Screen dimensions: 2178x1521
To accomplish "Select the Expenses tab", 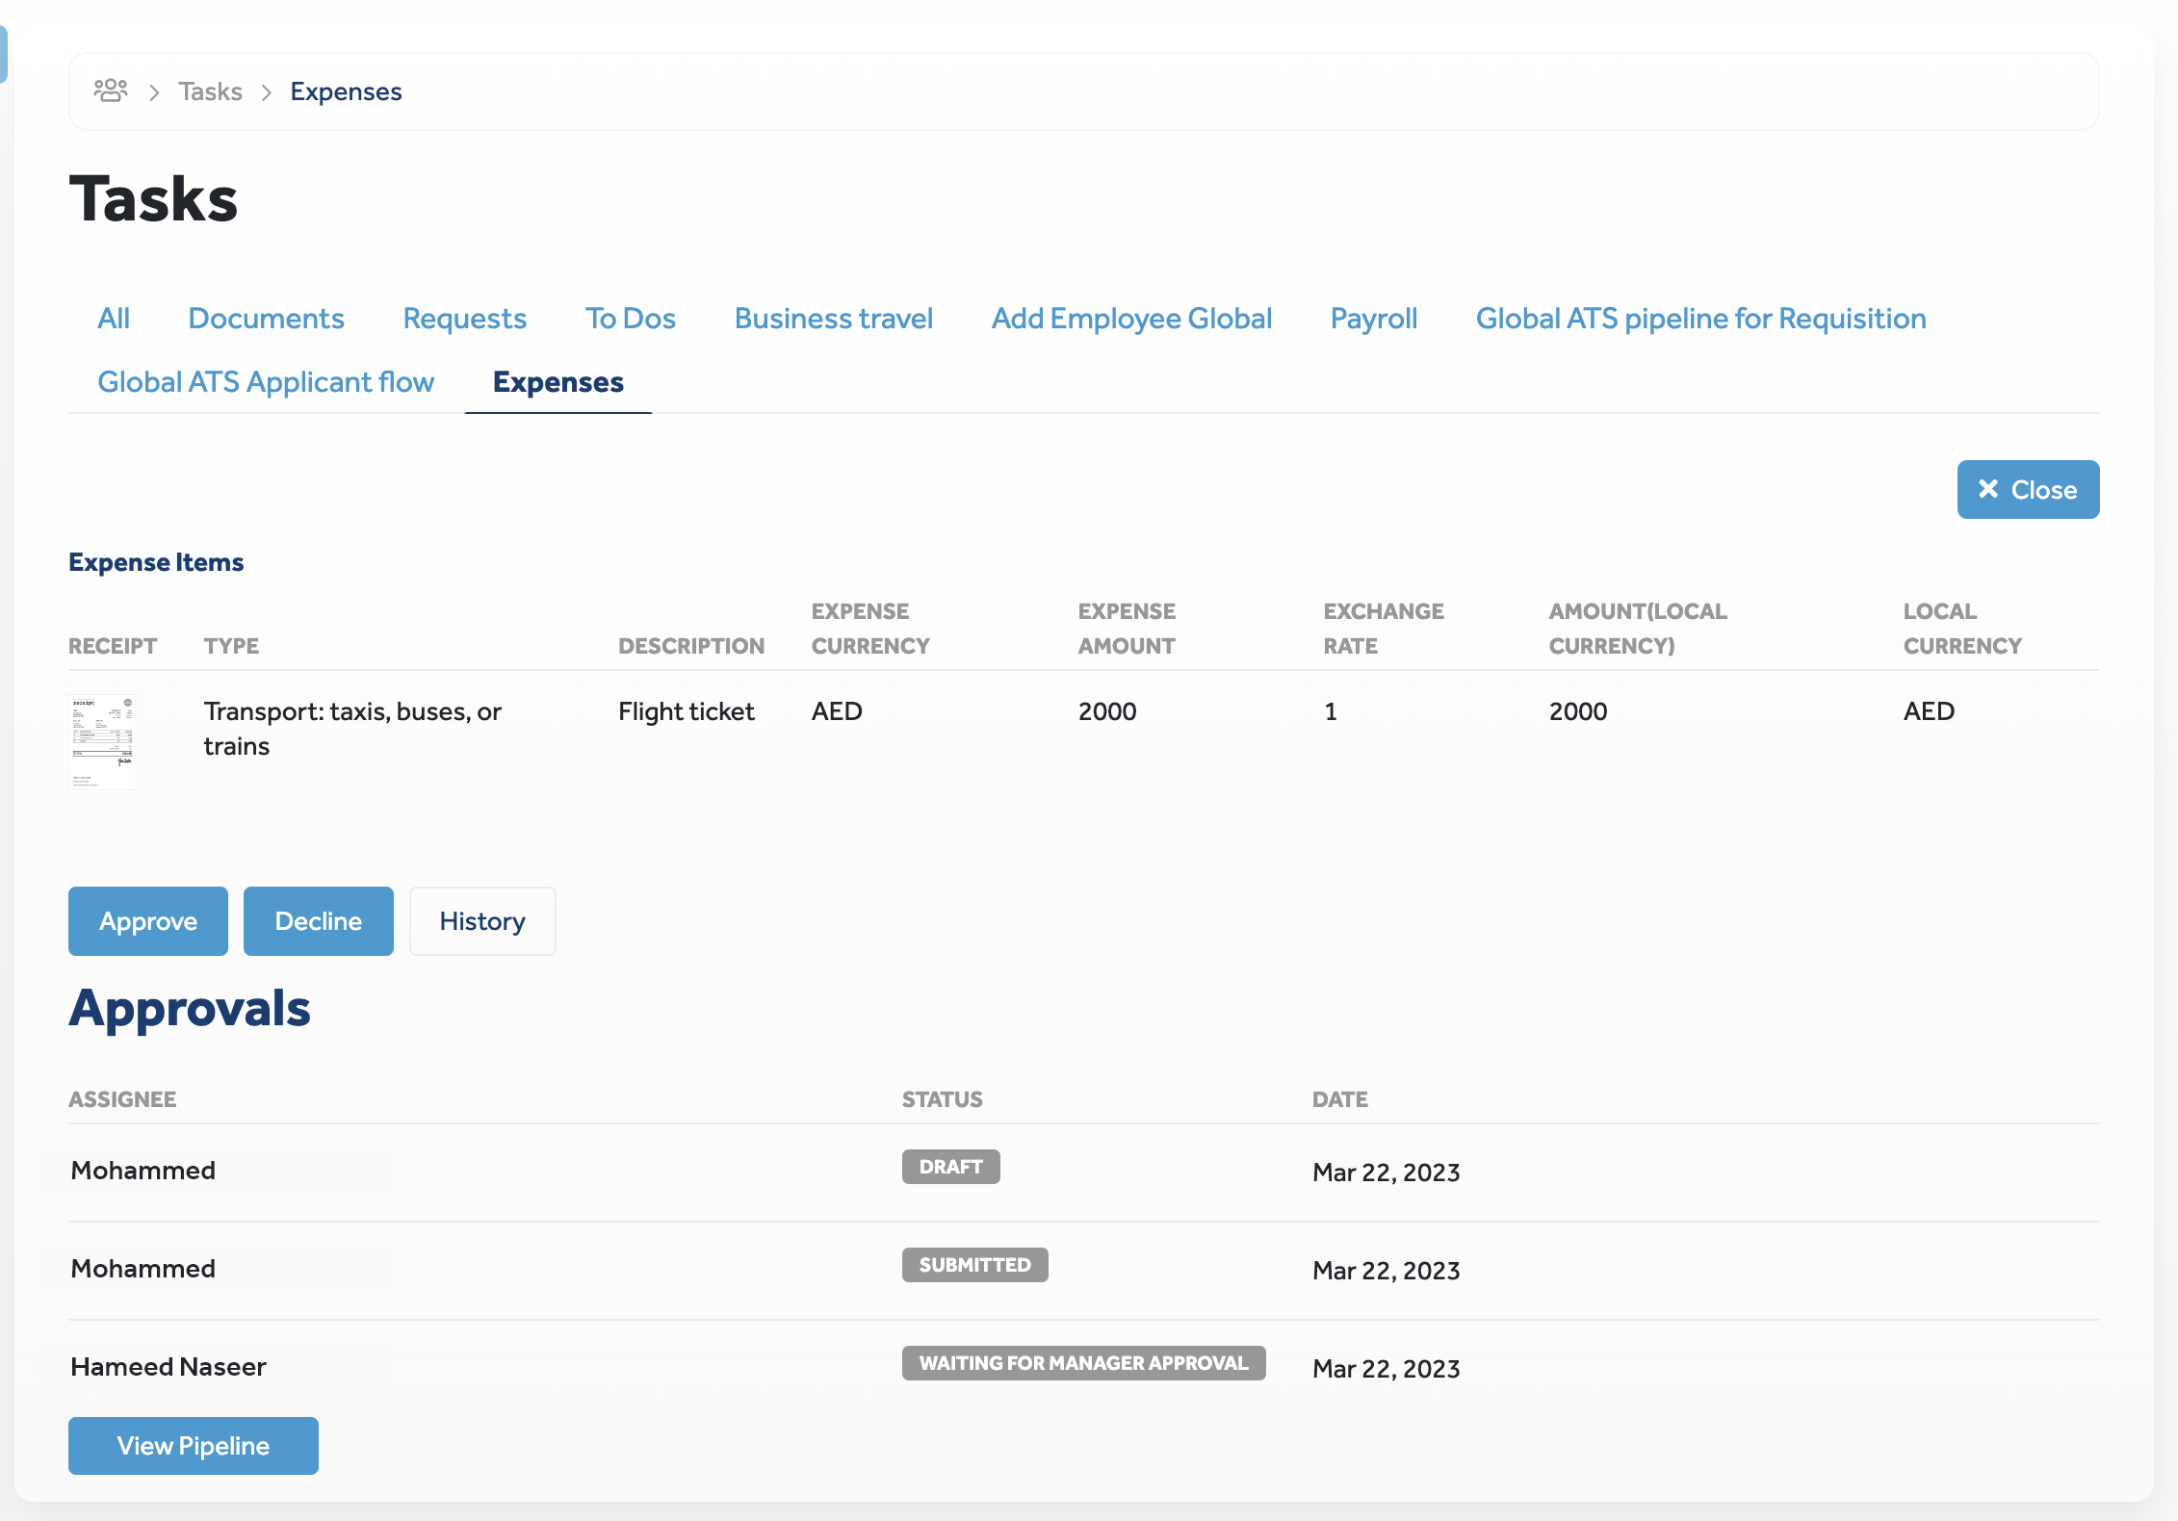I will (557, 382).
